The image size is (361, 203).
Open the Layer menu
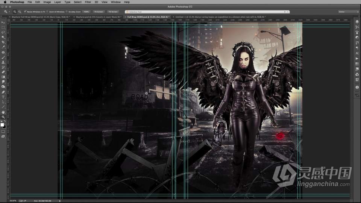[58, 2]
